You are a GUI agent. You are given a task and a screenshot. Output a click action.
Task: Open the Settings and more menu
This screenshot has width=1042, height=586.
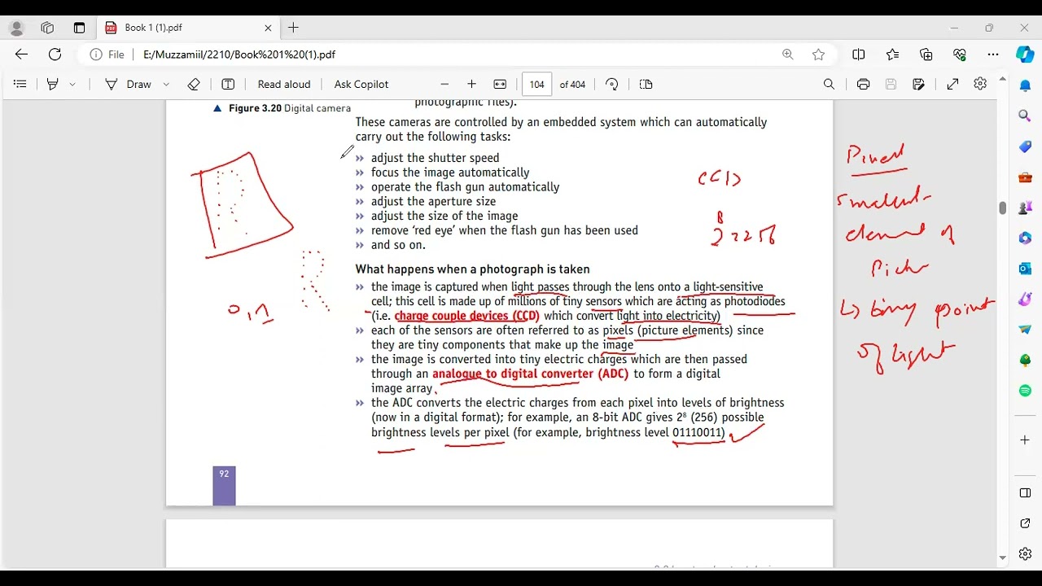click(993, 55)
